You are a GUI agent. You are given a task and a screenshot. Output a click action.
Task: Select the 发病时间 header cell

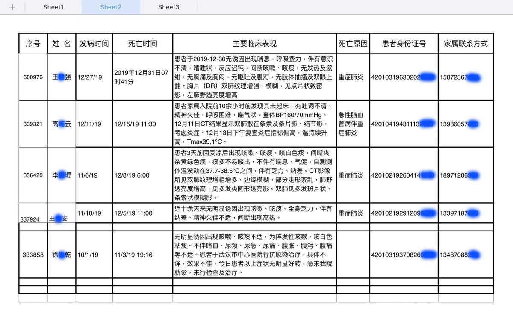94,44
